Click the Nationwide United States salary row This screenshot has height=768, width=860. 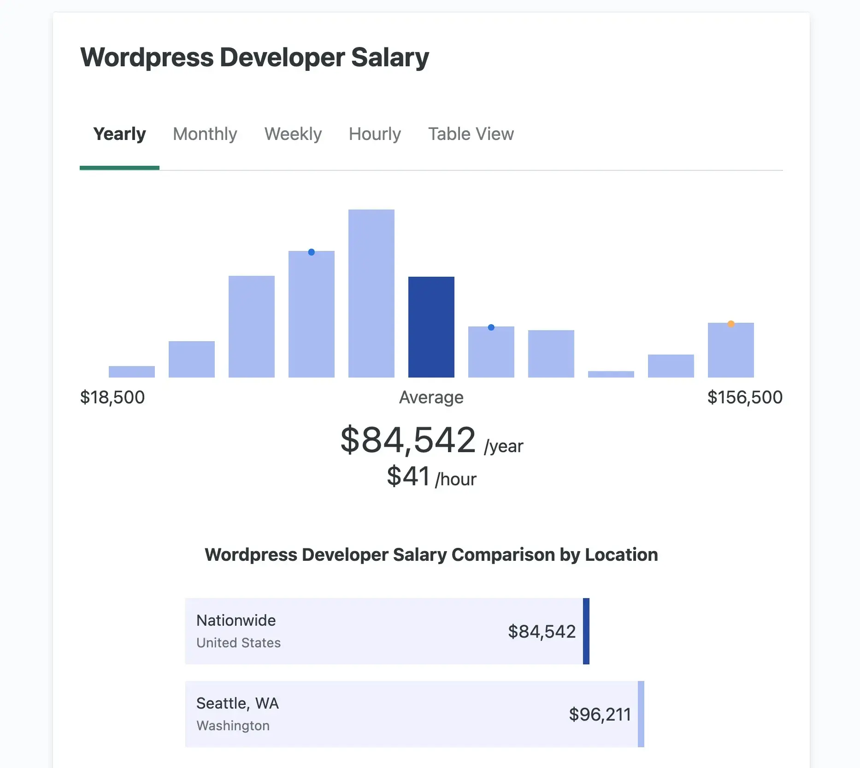pyautogui.click(x=387, y=631)
